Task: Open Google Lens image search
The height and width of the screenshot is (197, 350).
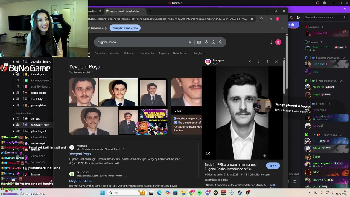Action: [214, 42]
